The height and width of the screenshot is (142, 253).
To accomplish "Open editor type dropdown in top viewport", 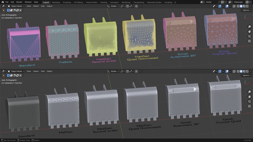I will (x=4, y=6).
